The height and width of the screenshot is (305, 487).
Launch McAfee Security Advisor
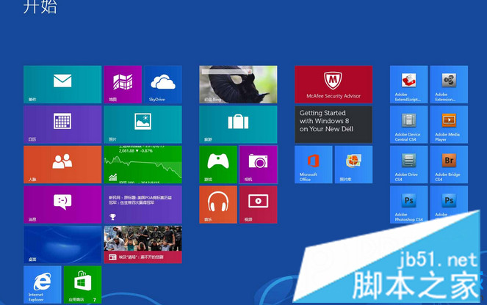[333, 84]
